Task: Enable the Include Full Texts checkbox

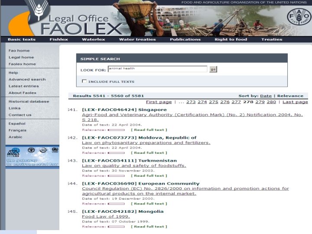Action: click(x=84, y=81)
